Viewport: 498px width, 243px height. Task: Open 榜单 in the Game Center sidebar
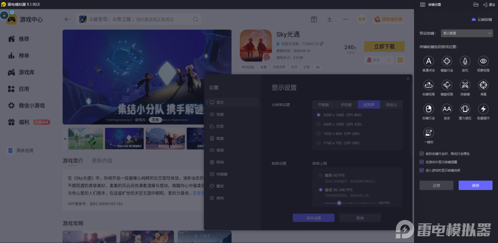point(24,56)
